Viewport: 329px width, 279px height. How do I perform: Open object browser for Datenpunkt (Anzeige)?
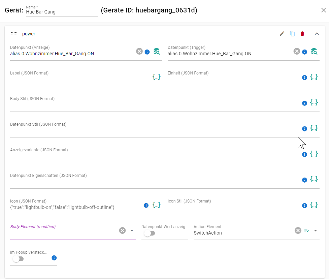click(157, 52)
